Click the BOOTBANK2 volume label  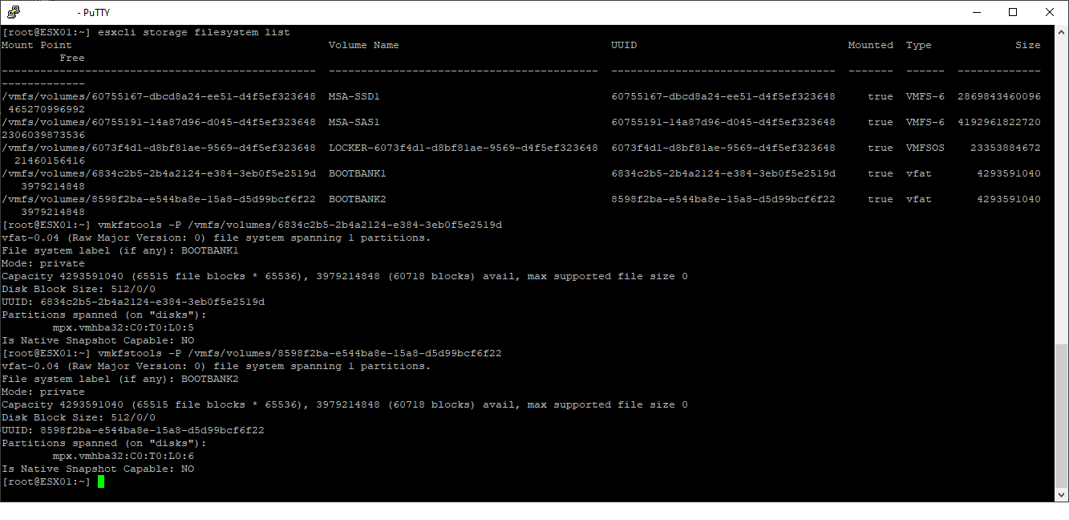(x=358, y=198)
